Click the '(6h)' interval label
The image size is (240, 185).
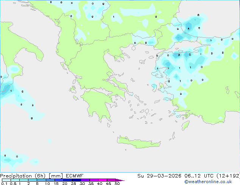point(40,176)
